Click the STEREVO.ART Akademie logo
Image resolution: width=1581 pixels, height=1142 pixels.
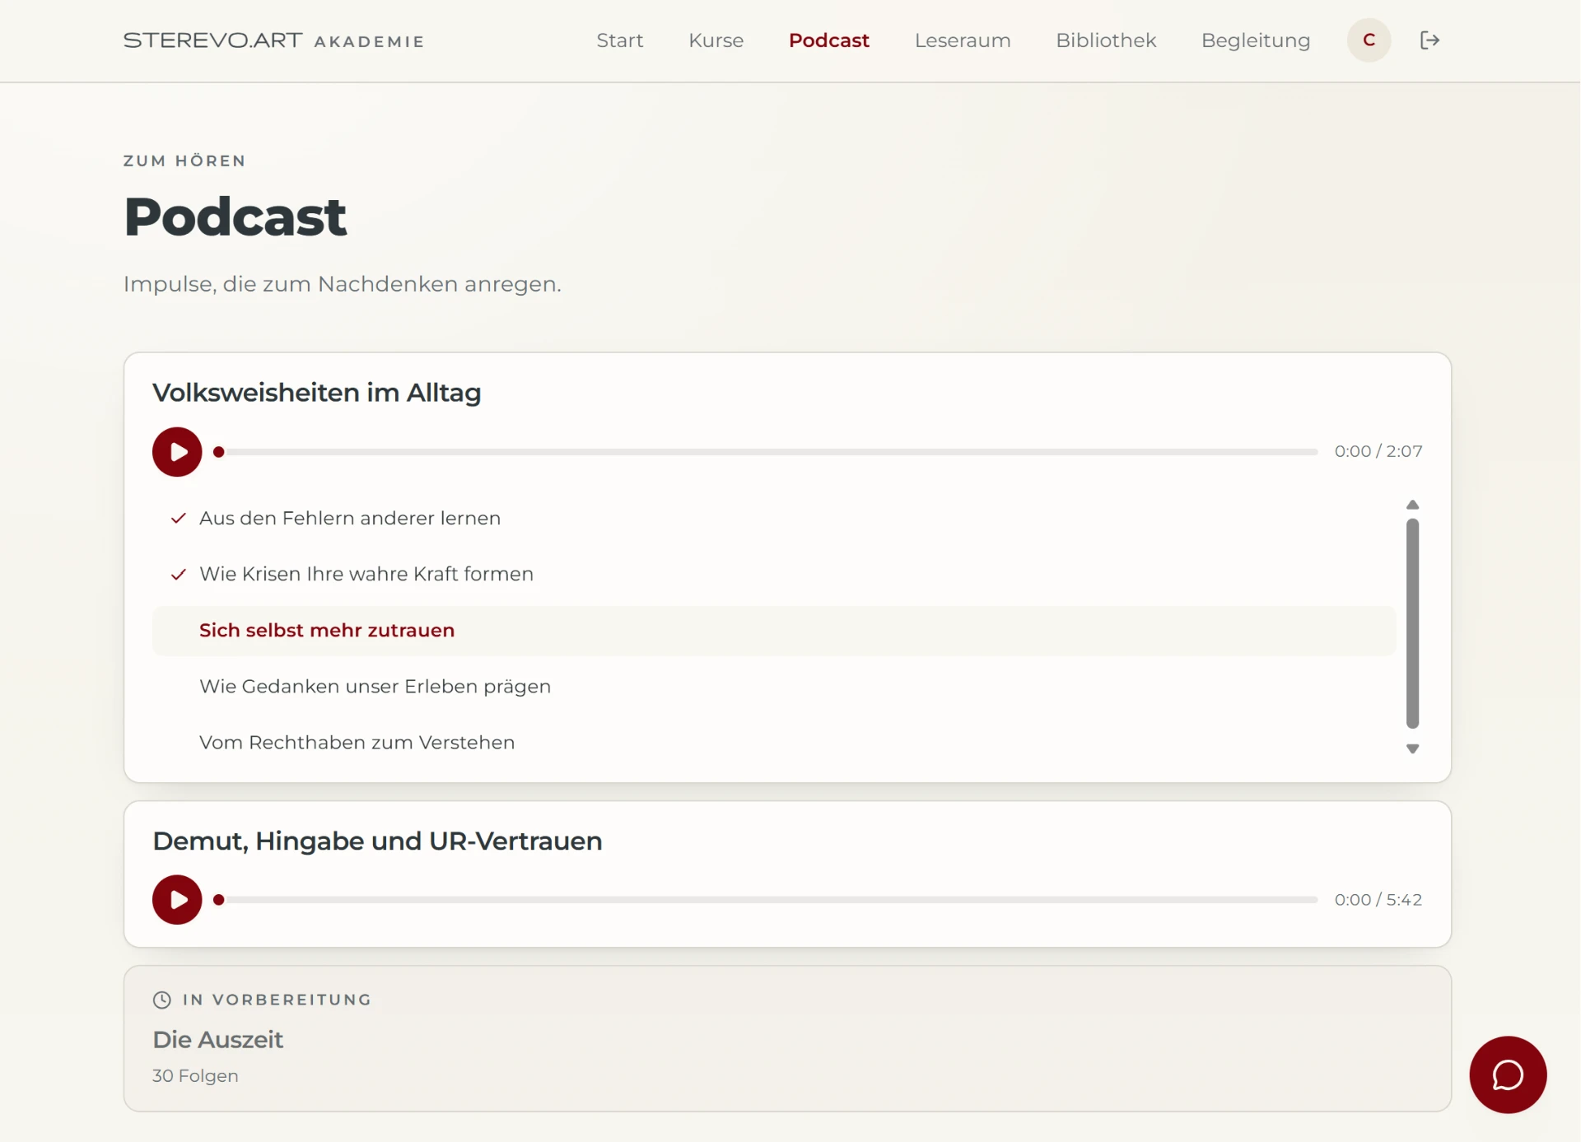click(273, 40)
